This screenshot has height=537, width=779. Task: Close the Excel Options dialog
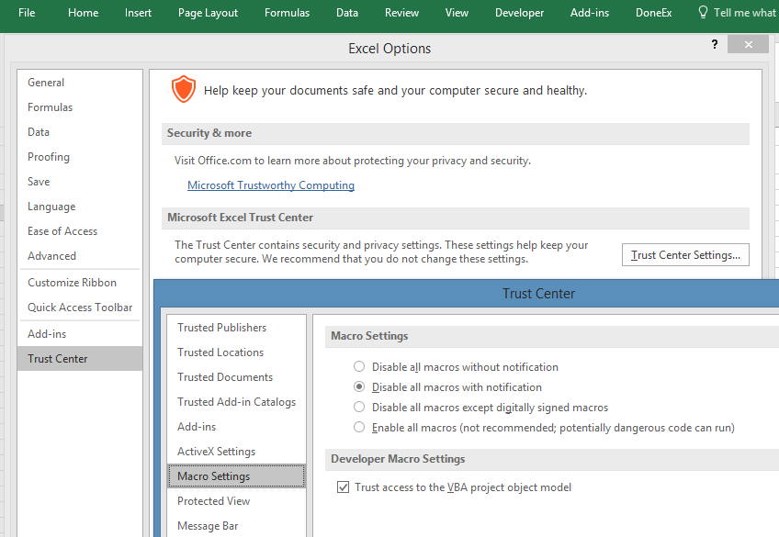[748, 45]
